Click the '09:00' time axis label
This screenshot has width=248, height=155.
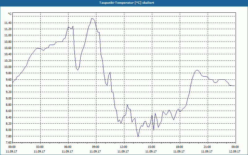click(x=95, y=147)
